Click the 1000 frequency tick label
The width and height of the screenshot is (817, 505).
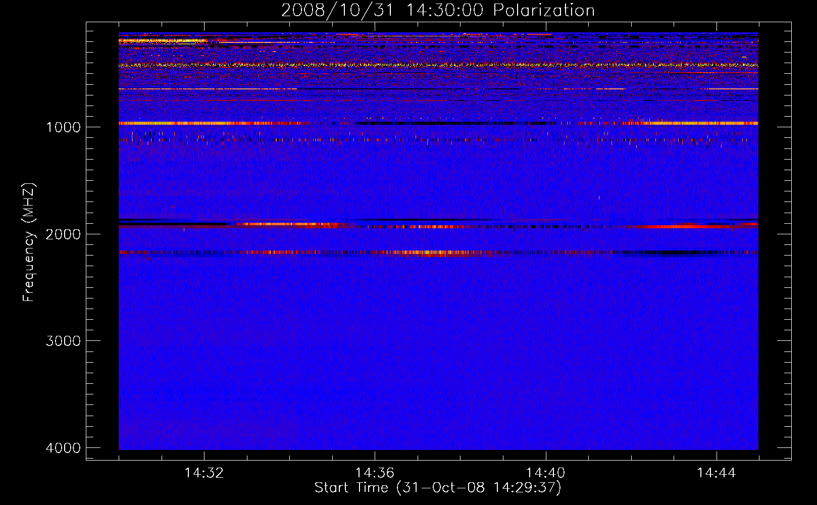pyautogui.click(x=63, y=127)
